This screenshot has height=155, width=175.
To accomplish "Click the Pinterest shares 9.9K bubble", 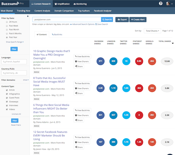I will tap(139, 61).
